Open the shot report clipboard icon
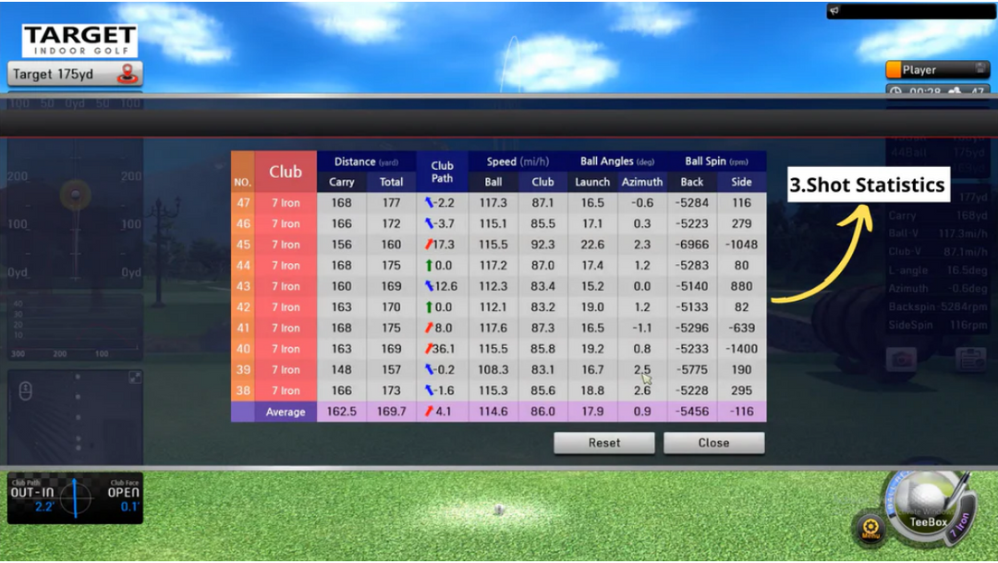The image size is (998, 563). pos(969,360)
